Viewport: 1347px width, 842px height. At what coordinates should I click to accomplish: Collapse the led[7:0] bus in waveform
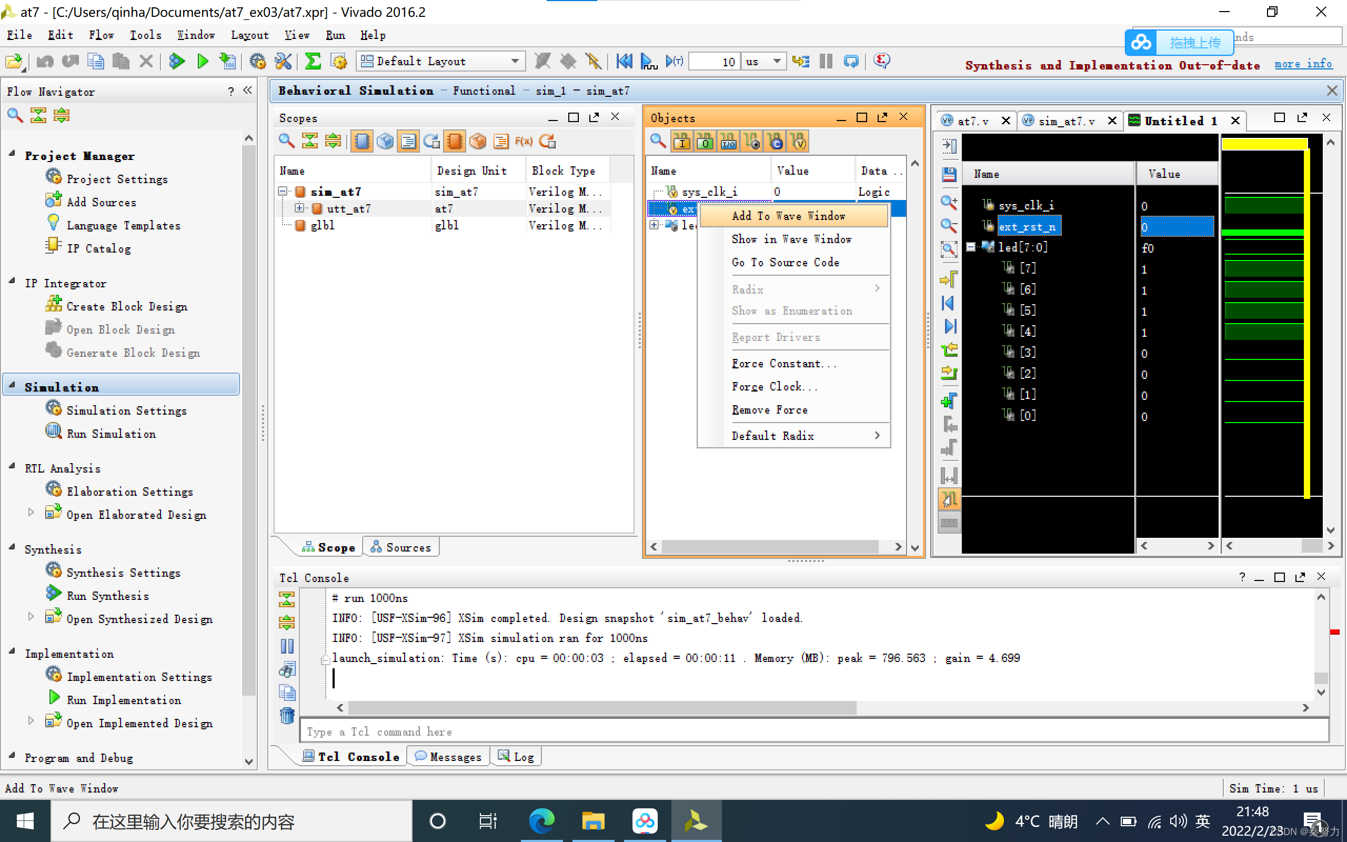point(971,247)
